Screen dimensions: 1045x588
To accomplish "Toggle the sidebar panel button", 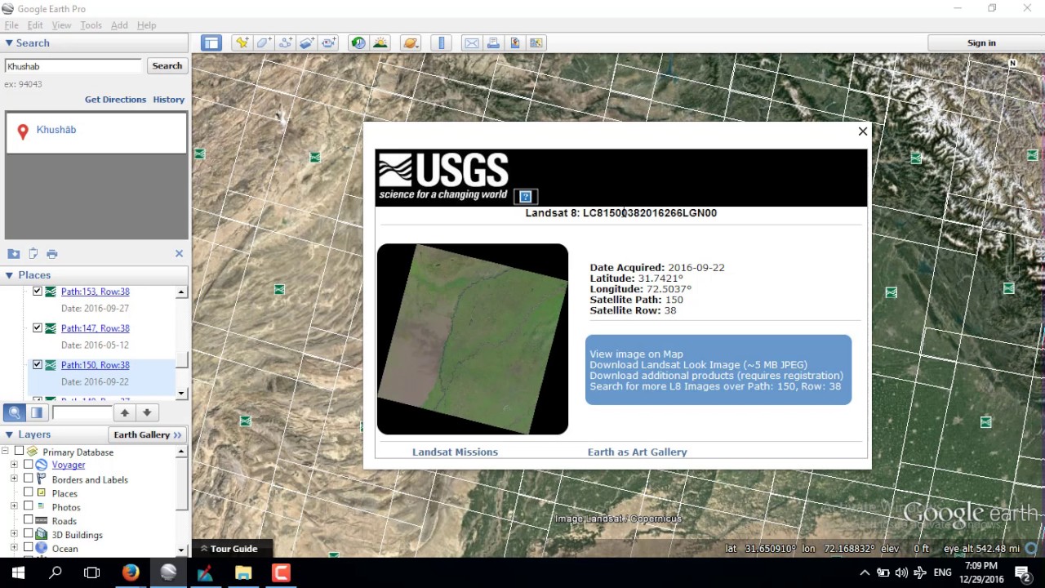I will point(211,43).
